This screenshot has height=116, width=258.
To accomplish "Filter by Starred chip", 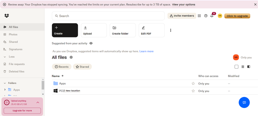I will [82, 67].
